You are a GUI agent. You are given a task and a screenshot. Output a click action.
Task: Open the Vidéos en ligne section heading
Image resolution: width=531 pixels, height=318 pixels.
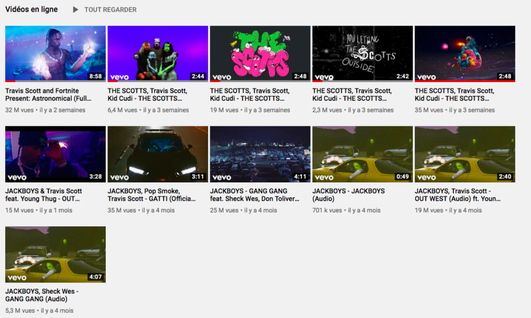pos(31,10)
